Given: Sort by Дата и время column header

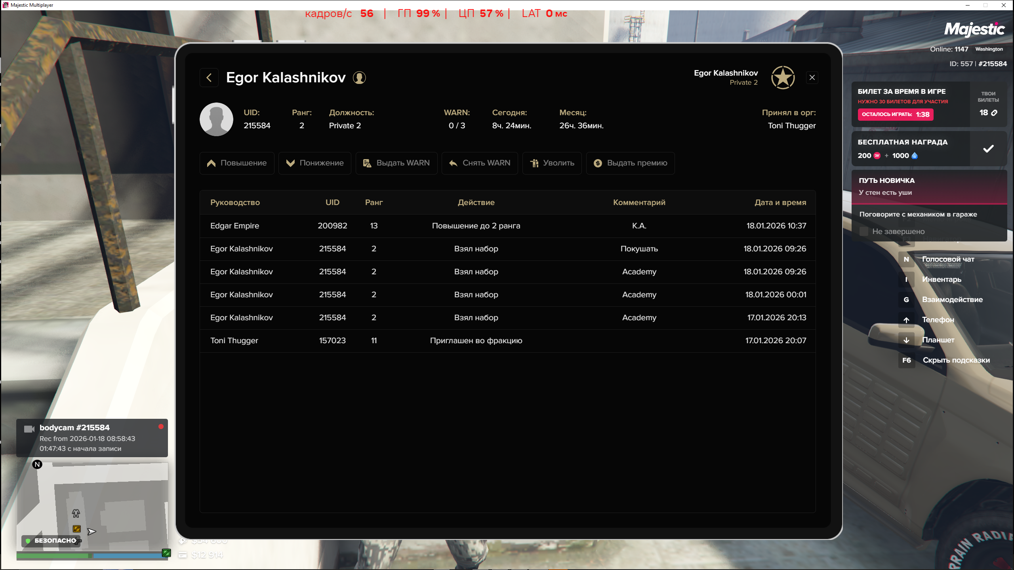Looking at the screenshot, I should 780,202.
